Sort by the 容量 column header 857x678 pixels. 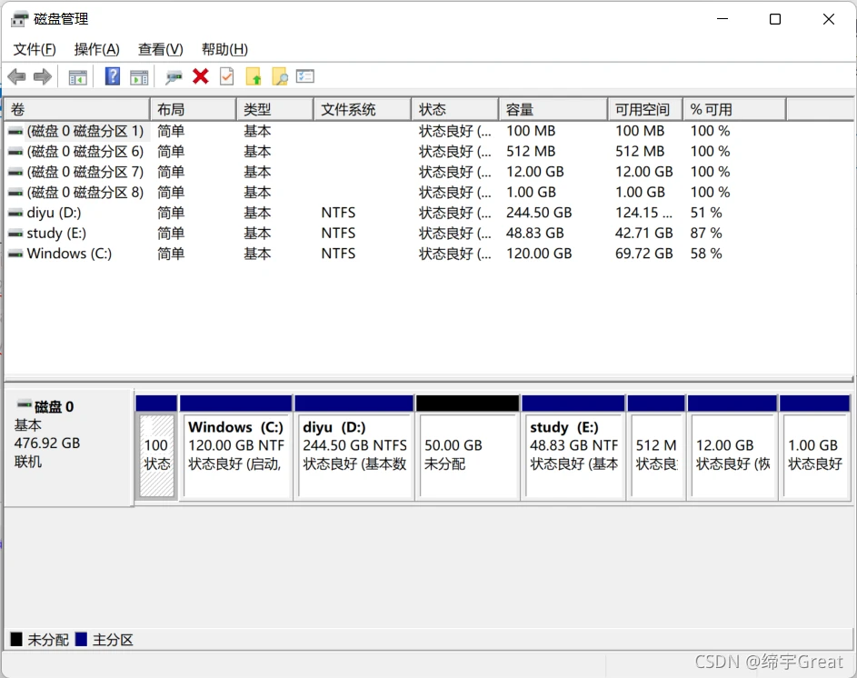[x=553, y=109]
